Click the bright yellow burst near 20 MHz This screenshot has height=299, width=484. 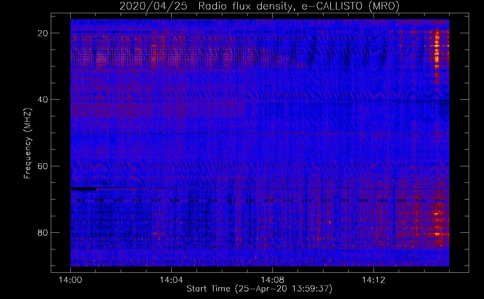437,49
